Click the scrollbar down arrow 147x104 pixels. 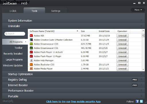coord(143,69)
